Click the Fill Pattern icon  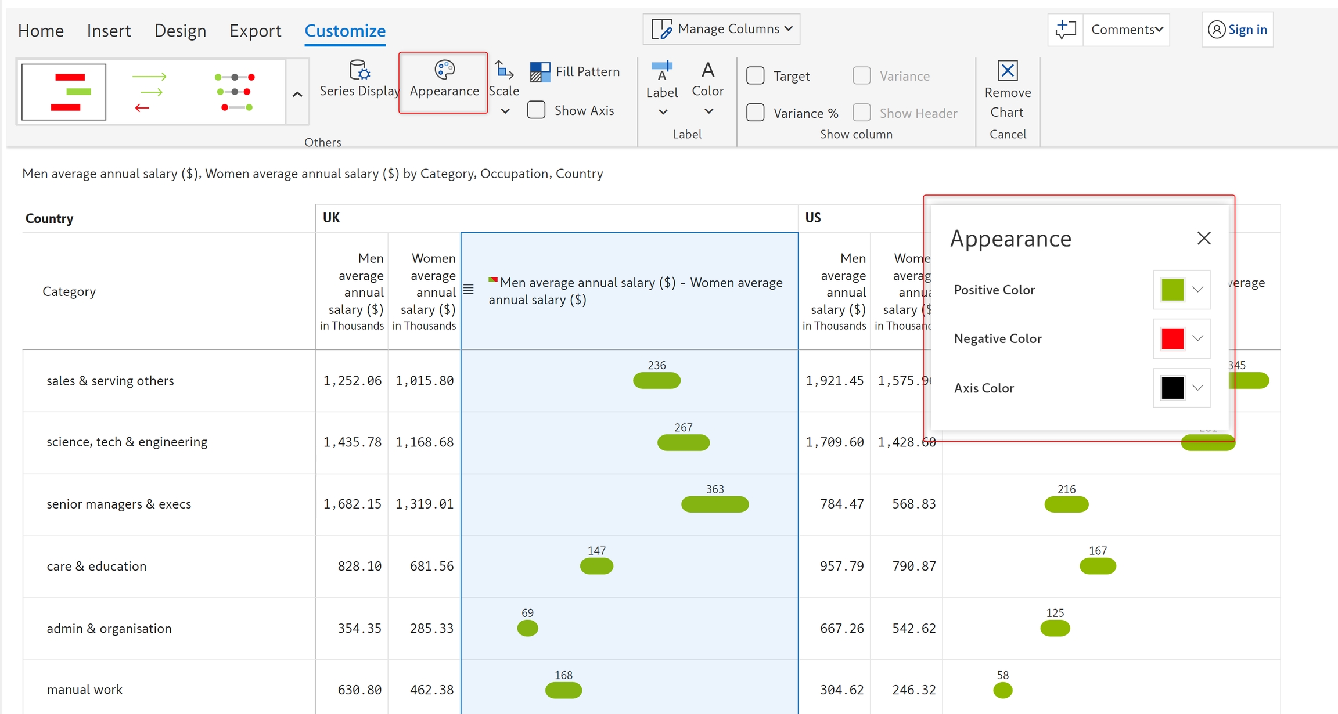[x=540, y=72]
